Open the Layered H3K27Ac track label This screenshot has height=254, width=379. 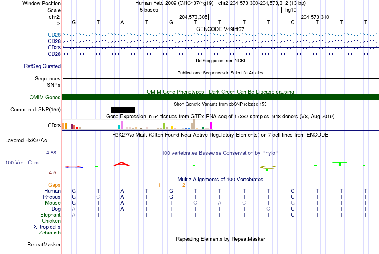[x=26, y=141]
